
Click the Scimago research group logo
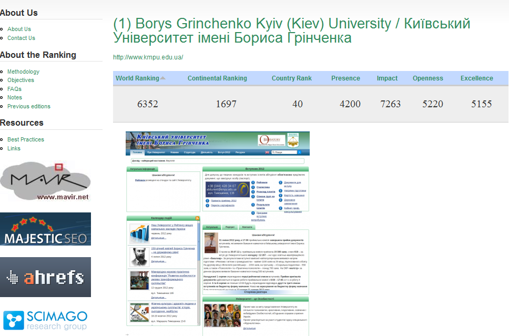pos(45,320)
